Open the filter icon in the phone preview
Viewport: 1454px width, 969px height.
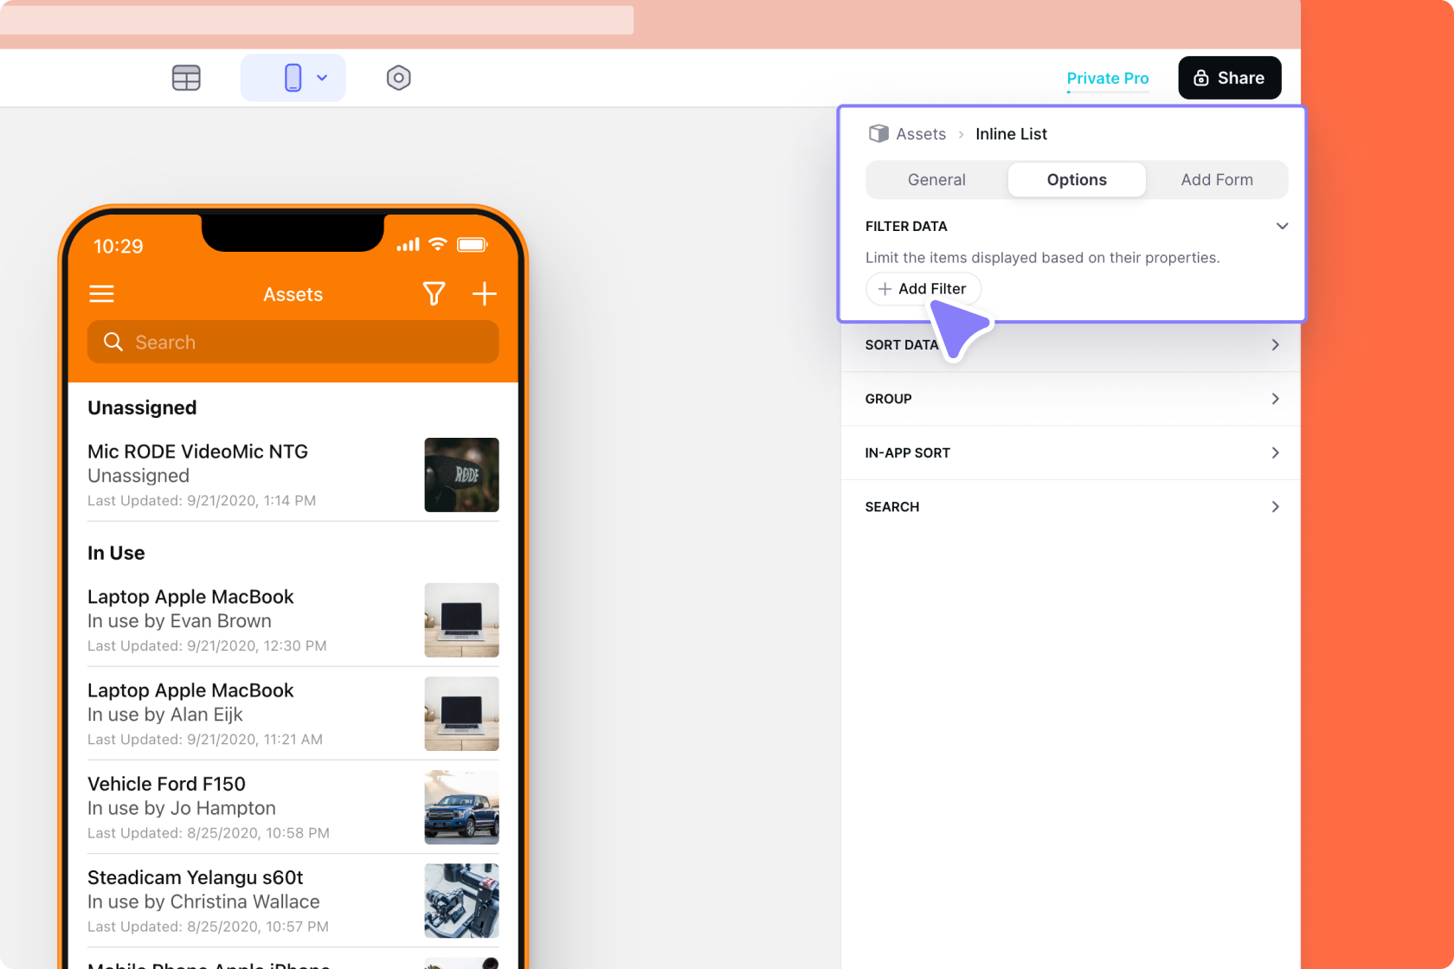(x=434, y=294)
